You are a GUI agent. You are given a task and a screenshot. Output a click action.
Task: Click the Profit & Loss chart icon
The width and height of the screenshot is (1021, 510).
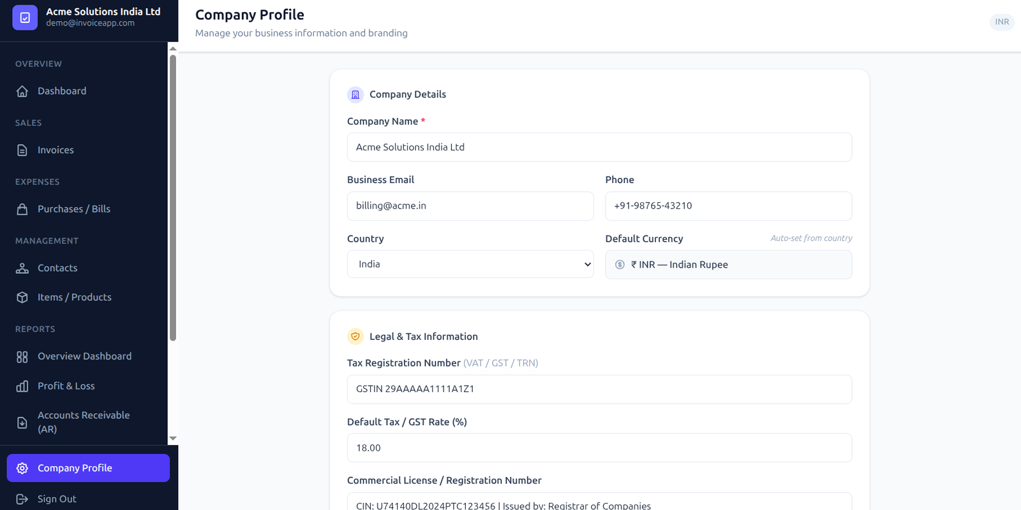coord(22,386)
